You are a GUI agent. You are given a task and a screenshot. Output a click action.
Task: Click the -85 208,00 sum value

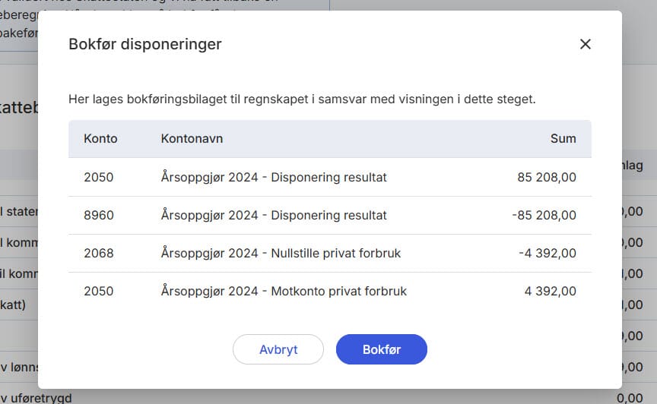[x=544, y=216]
